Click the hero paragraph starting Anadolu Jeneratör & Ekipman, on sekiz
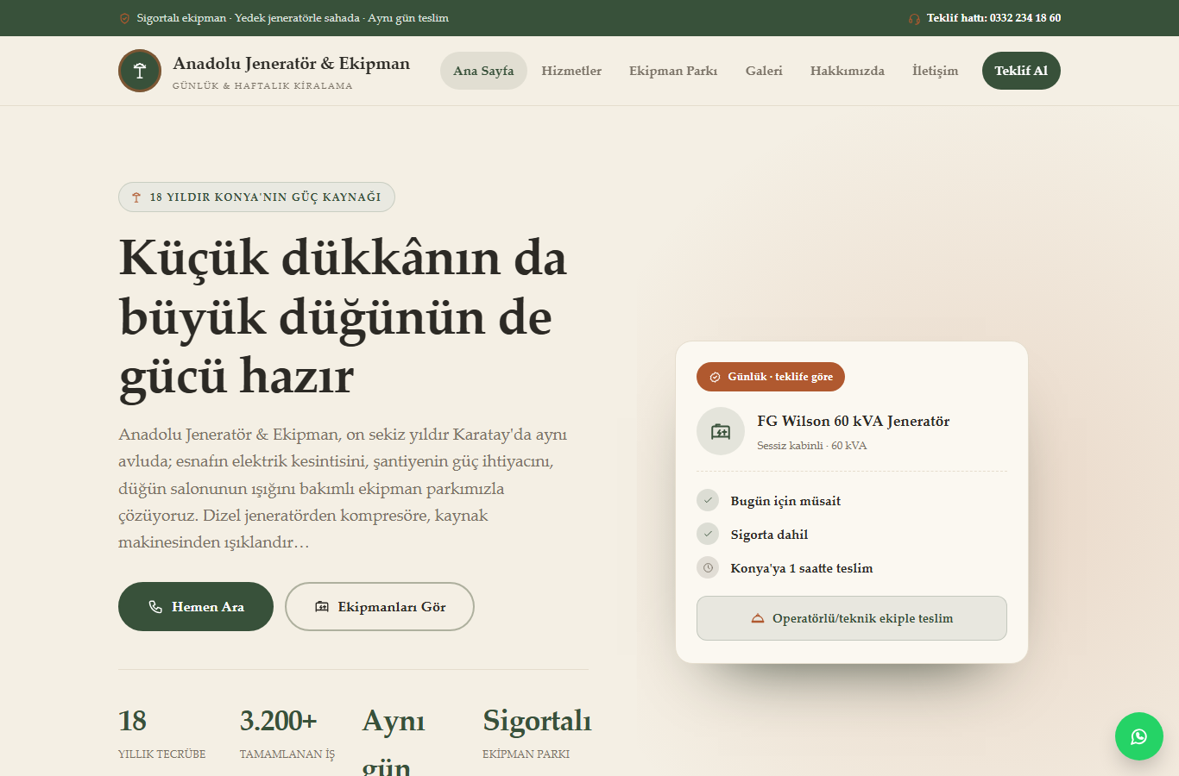The image size is (1179, 776). tap(343, 488)
